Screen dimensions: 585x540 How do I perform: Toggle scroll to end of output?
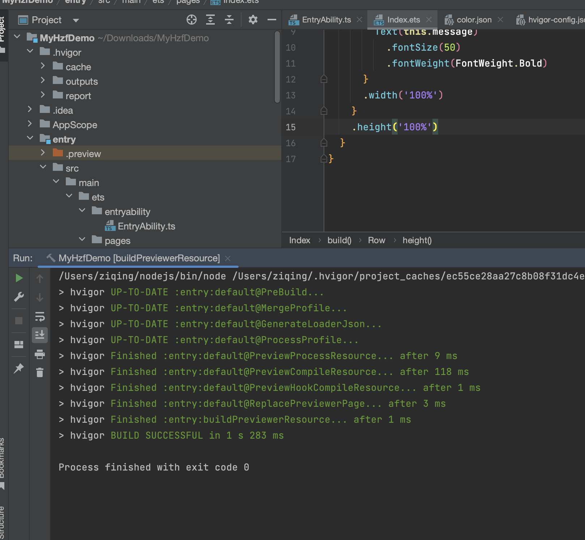(40, 335)
